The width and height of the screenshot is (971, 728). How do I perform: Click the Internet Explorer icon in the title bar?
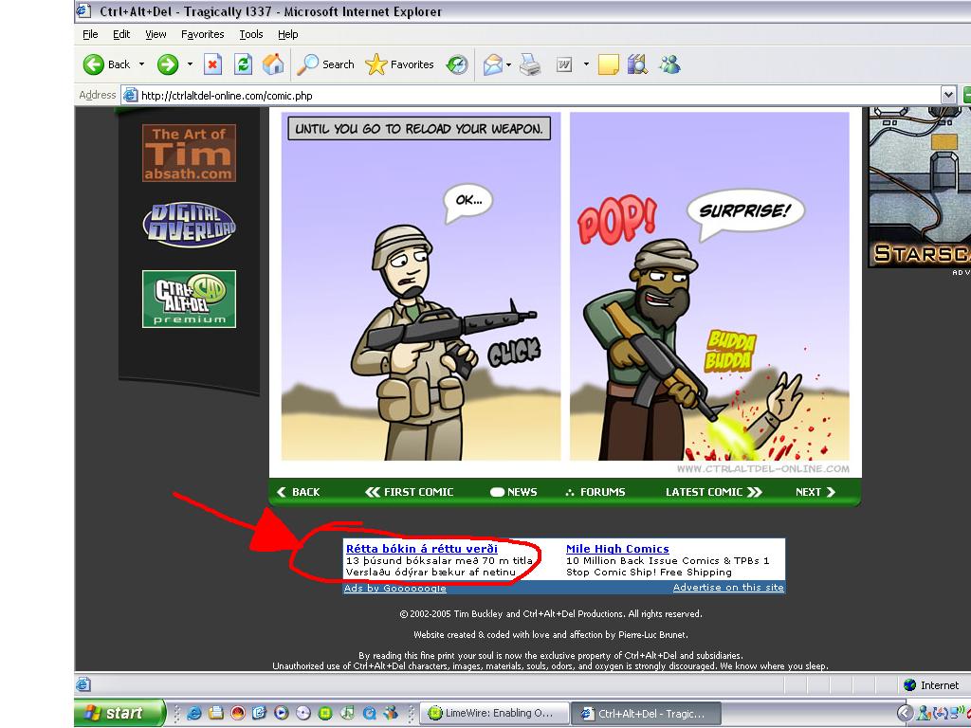tap(83, 10)
